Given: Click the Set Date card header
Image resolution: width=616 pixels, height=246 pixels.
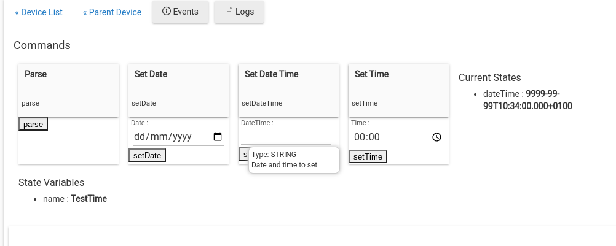Looking at the screenshot, I should click(x=178, y=91).
